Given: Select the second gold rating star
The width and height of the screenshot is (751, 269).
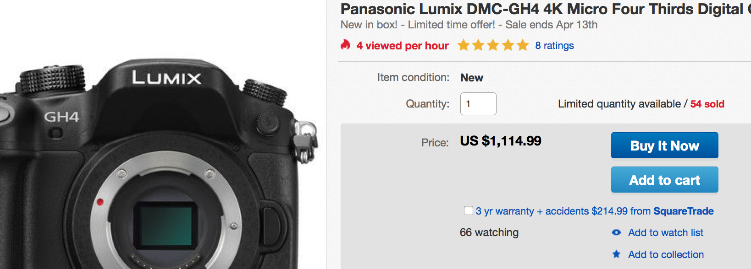Looking at the screenshot, I should point(478,45).
